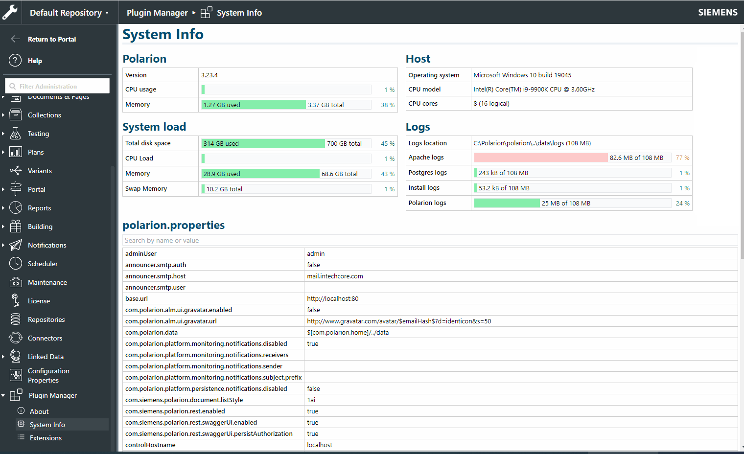This screenshot has height=454, width=744.
Task: Expand the Plans tree node
Action: [x=3, y=152]
